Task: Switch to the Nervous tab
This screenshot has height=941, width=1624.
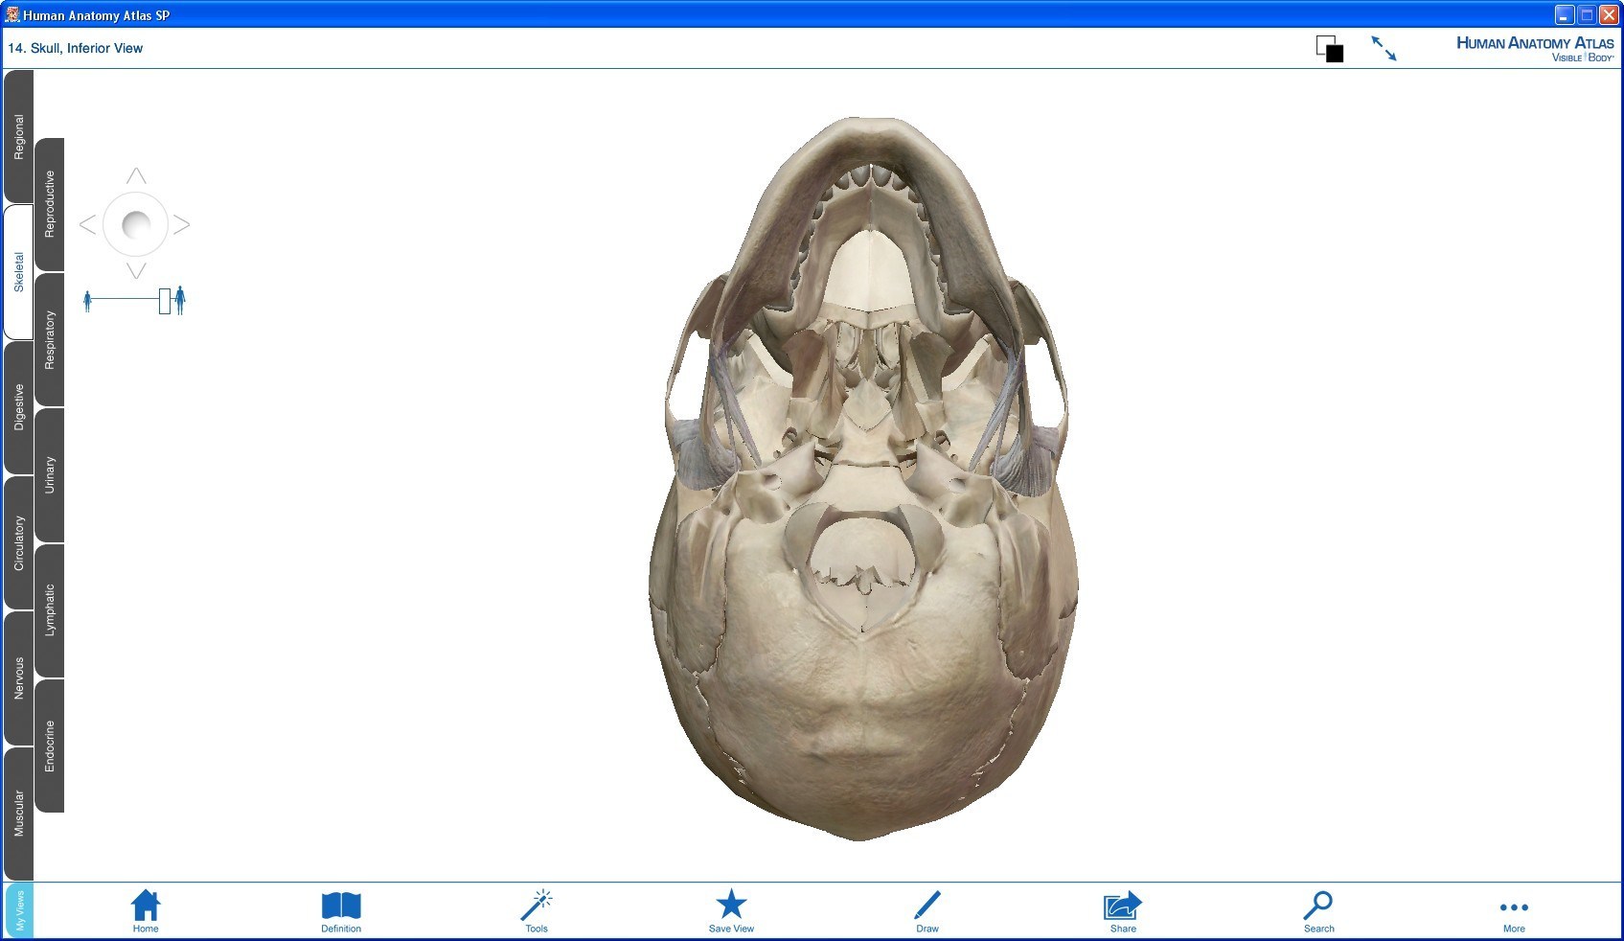Action: [18, 678]
